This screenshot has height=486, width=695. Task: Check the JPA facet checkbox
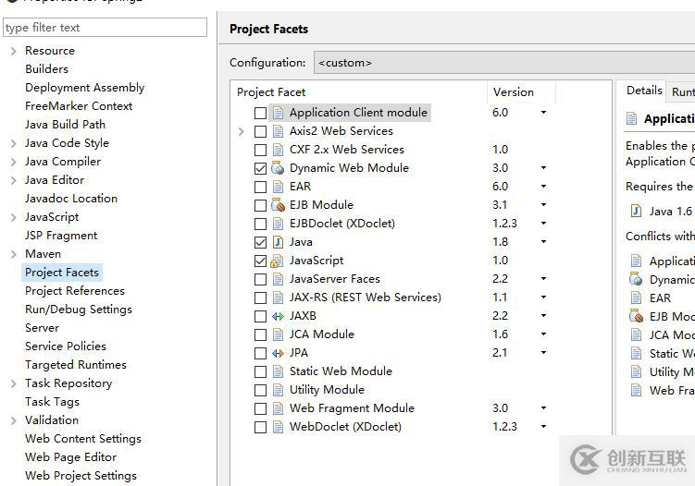point(260,353)
